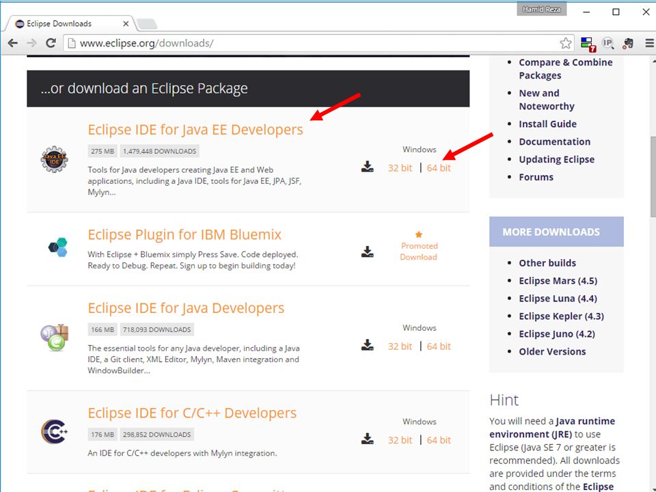656x492 pixels.
Task: Open the Other builds link
Action: coord(547,262)
